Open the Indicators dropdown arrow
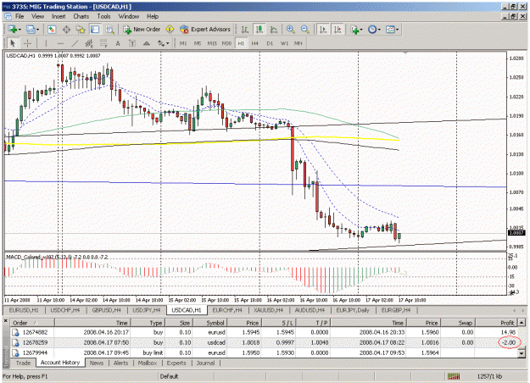This screenshot has width=530, height=383. point(361,30)
